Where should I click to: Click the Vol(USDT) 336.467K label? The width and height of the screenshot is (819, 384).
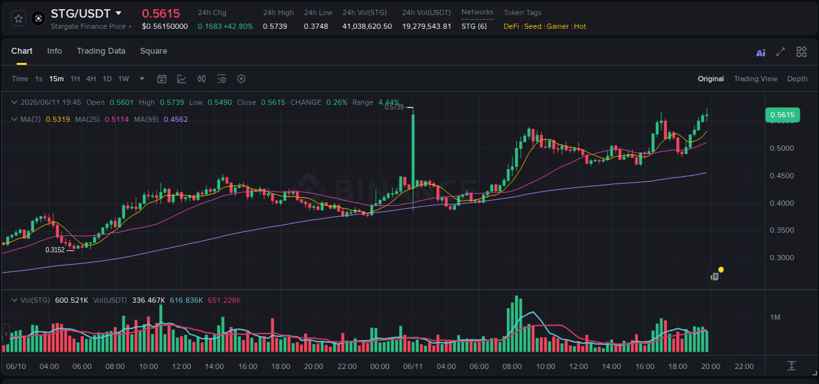(129, 300)
